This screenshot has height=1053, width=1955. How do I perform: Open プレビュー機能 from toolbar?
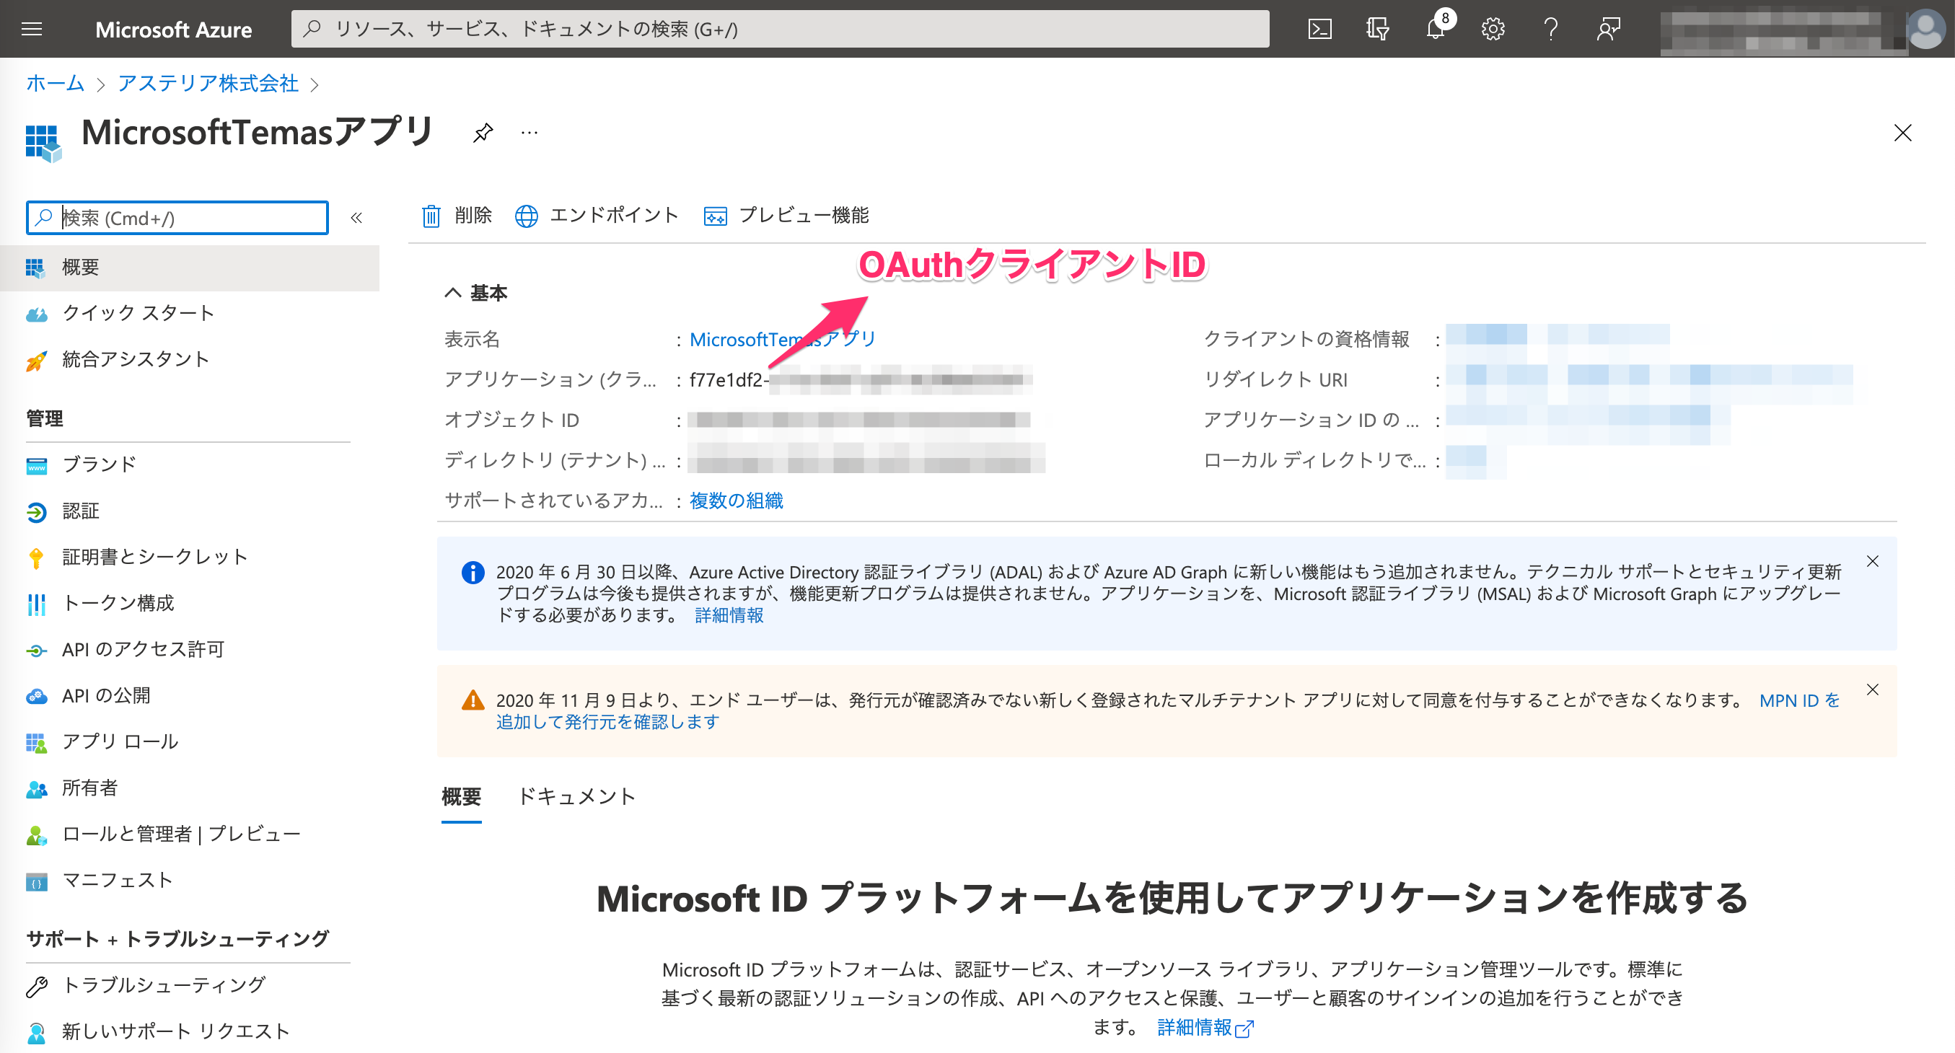tap(786, 216)
